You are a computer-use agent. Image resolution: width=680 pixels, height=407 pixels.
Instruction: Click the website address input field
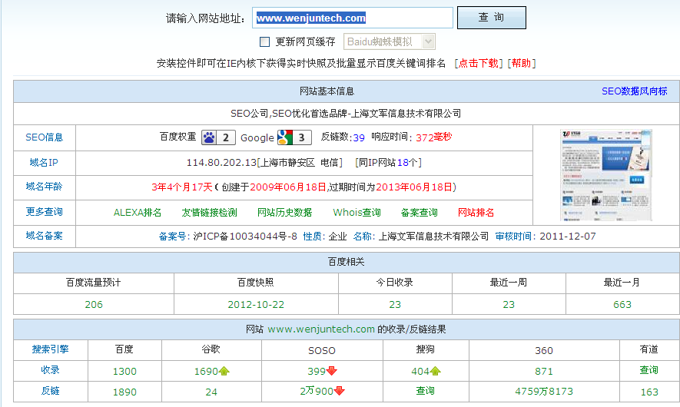353,18
